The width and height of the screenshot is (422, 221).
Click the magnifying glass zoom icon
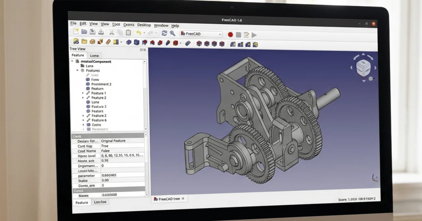click(172, 33)
